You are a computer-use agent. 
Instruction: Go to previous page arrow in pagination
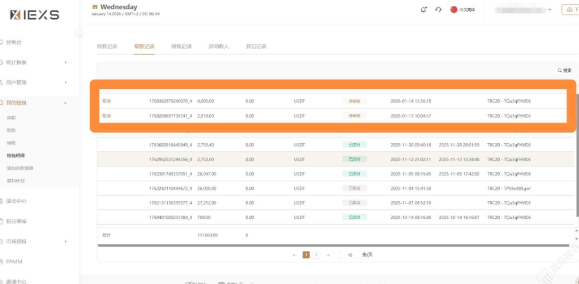294,255
